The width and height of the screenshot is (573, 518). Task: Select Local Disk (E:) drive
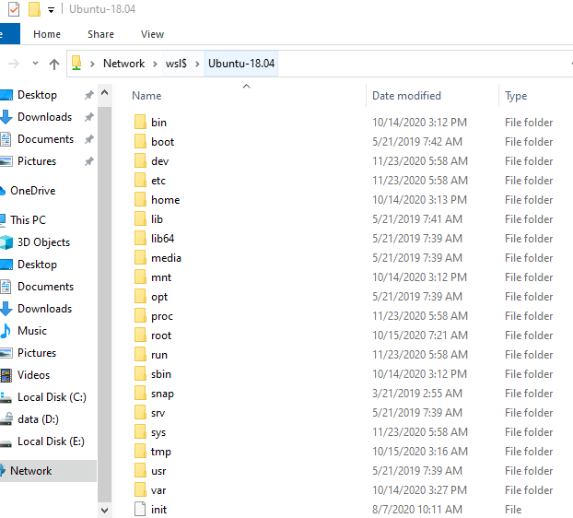(x=51, y=441)
